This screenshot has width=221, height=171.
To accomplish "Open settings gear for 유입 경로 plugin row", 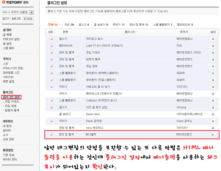I will [x=213, y=66].
